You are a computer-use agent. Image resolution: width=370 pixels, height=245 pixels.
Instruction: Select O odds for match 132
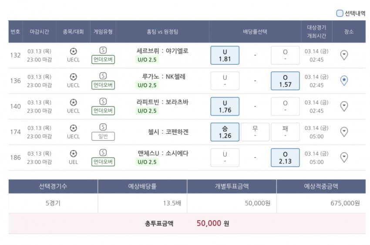coord(285,55)
